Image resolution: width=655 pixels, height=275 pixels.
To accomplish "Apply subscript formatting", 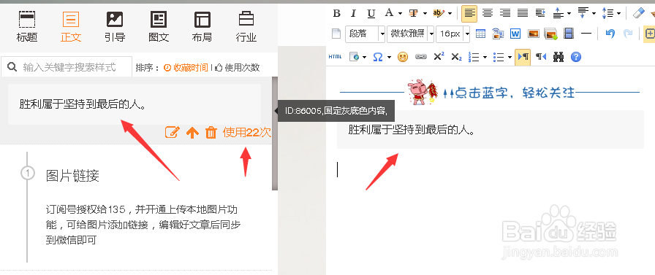I will click(456, 57).
